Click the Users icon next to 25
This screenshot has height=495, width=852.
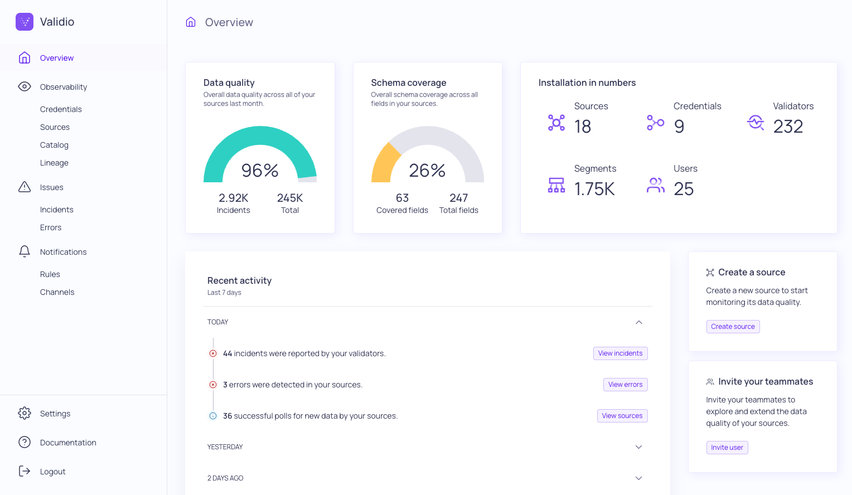point(655,185)
